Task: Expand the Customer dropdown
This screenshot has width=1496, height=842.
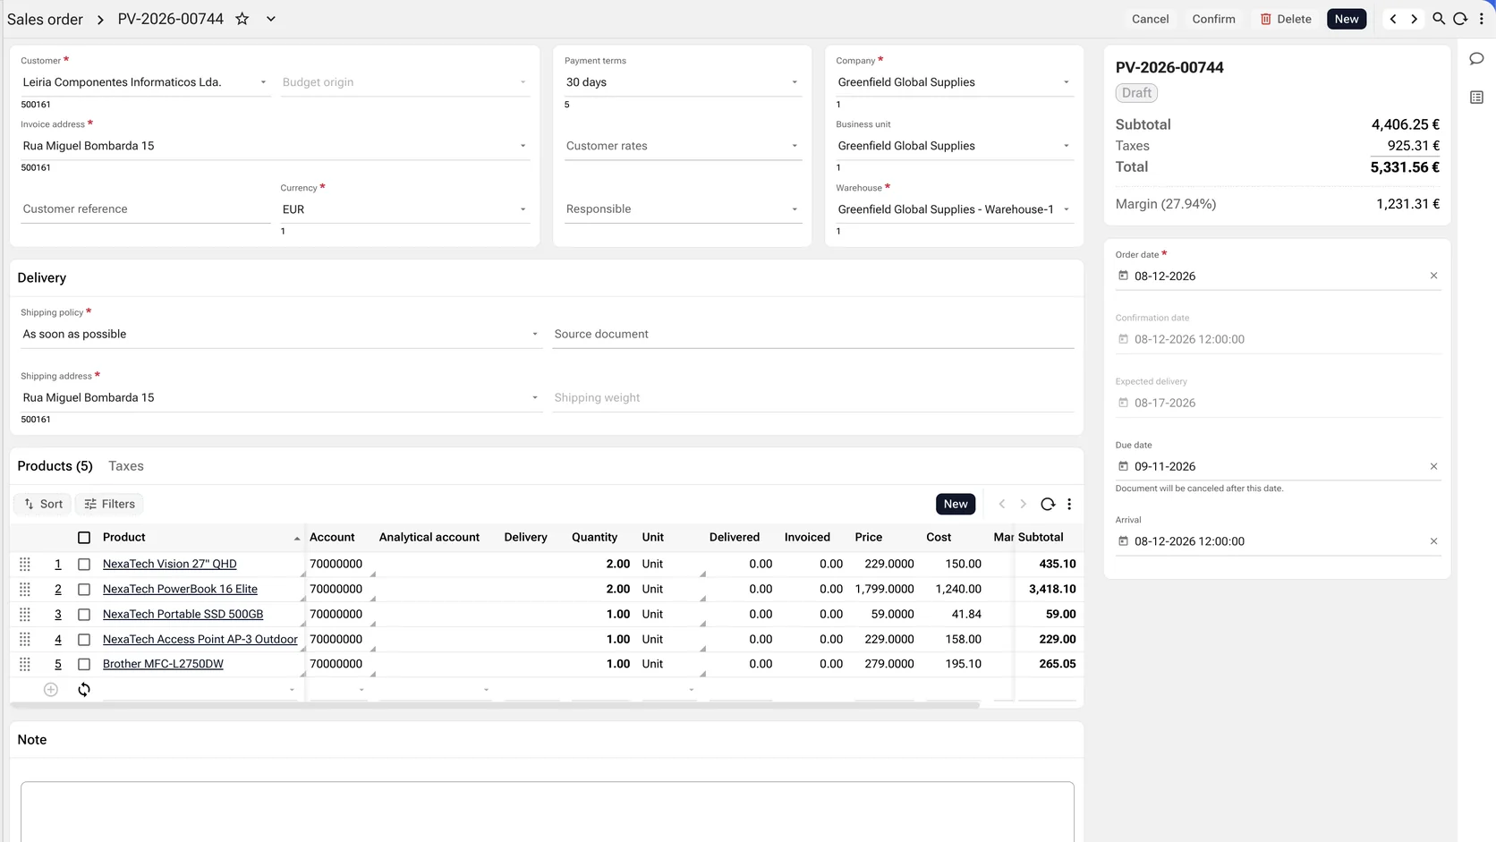Action: click(x=263, y=82)
